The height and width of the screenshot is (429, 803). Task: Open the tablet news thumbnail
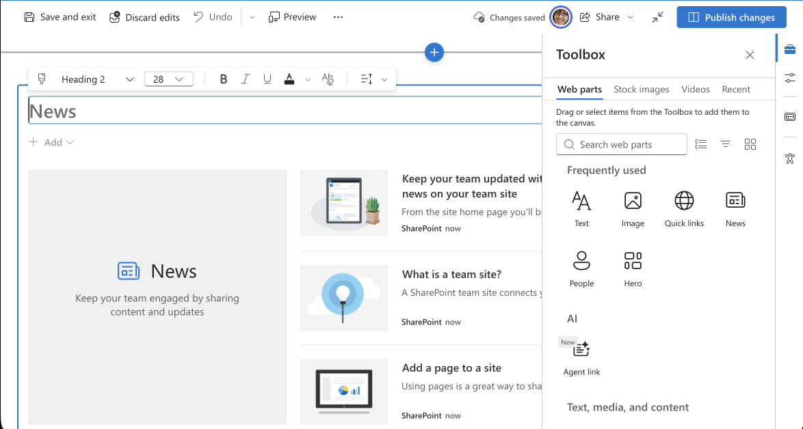pos(344,202)
